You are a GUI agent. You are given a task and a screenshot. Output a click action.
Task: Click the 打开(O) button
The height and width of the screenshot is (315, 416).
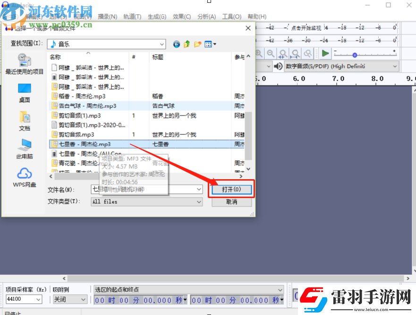pyautogui.click(x=232, y=190)
